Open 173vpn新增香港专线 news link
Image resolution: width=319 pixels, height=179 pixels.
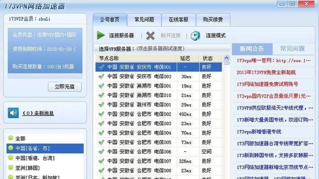259,132
